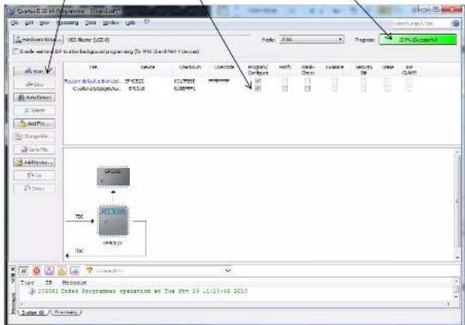The height and width of the screenshot is (325, 465).
Task: Toggle the info messages filter icon
Action: [75, 270]
